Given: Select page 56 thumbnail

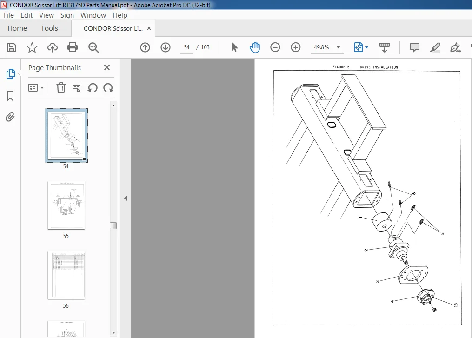Looking at the screenshot, I should [66, 275].
